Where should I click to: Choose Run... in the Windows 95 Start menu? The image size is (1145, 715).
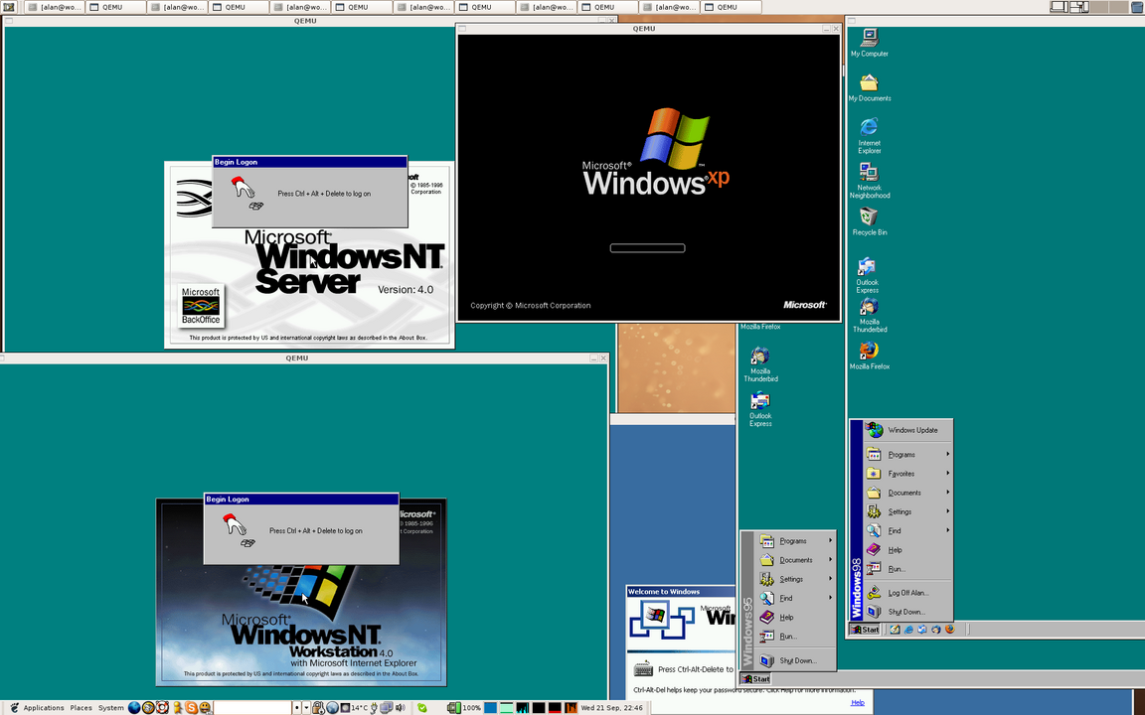(x=794, y=636)
